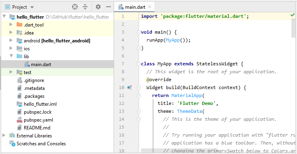297x154 pixels.
Task: Toggle fold marker at class MyApp line
Action: pyautogui.click(x=139, y=64)
